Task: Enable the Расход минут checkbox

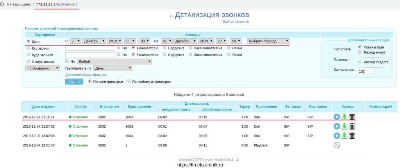Action: [359, 52]
